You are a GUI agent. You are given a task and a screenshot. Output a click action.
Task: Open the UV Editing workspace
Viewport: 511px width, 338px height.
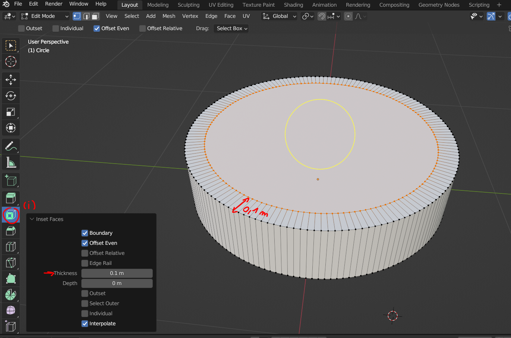pyautogui.click(x=221, y=5)
